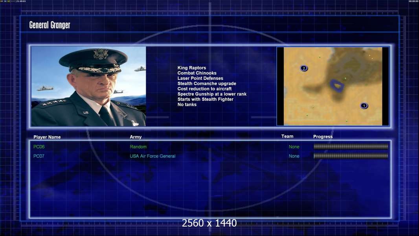Click PC07 loading progress bar
The image size is (419, 236).
click(351, 156)
